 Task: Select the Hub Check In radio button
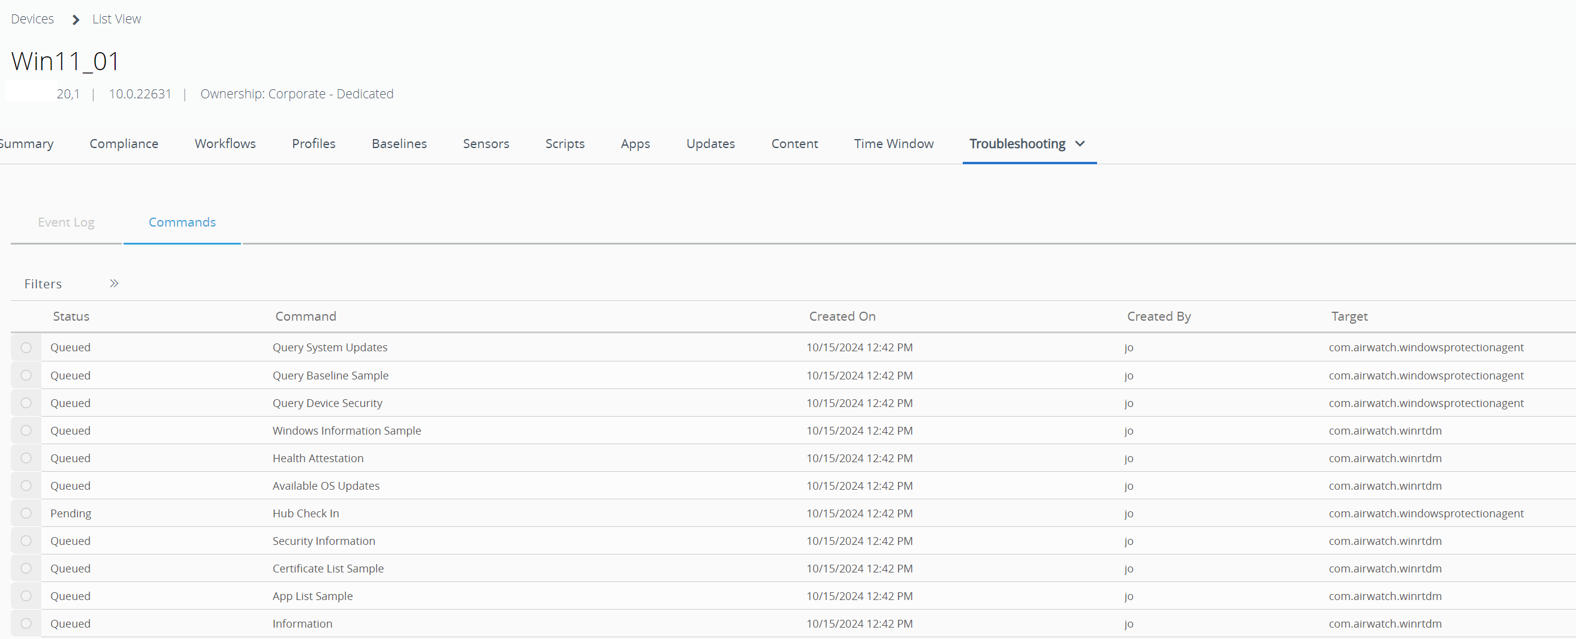[26, 513]
